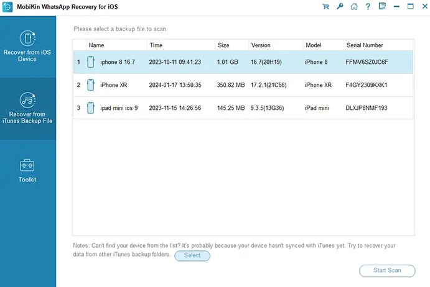430x287 pixels.
Task: Click the phone icon beside iphone 8 16.7
Action: click(91, 62)
